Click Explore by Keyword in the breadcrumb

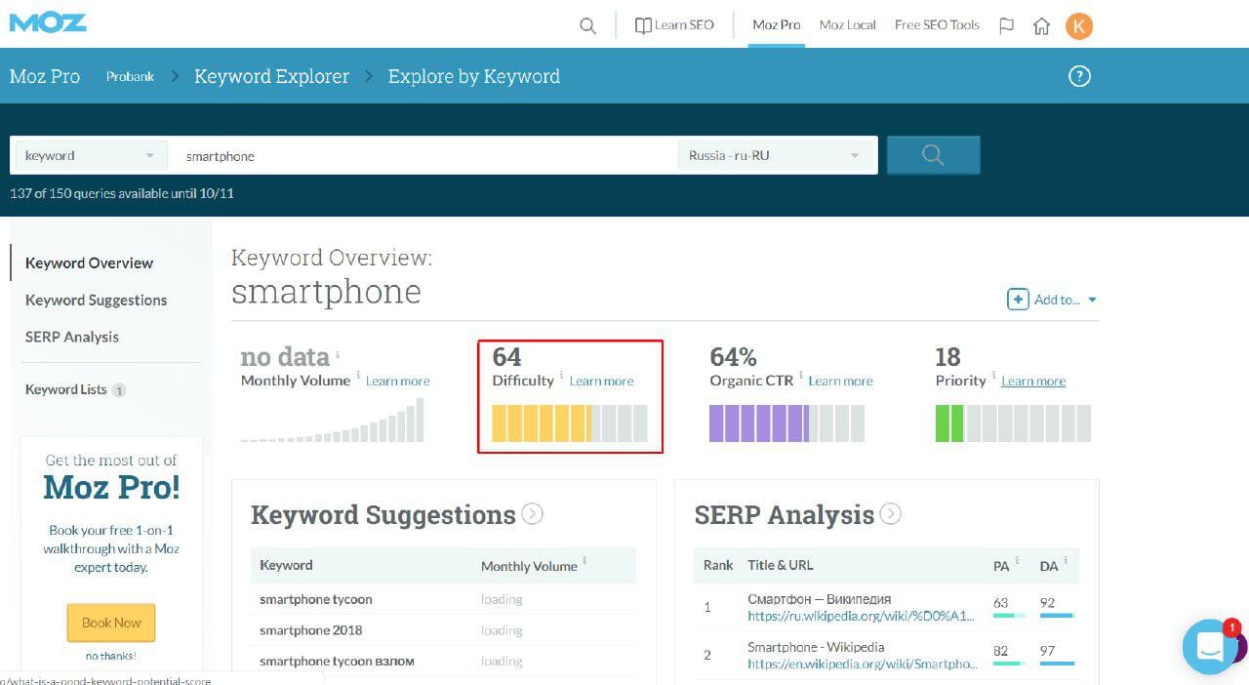tap(474, 76)
